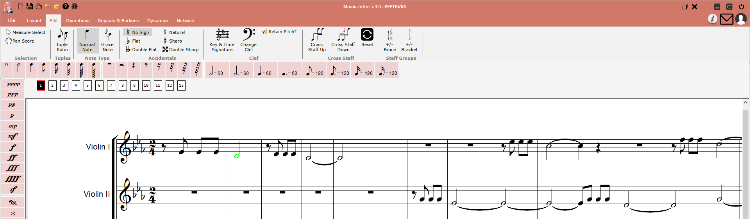Switch to the Layout tab
This screenshot has width=750, height=219.
[x=34, y=21]
